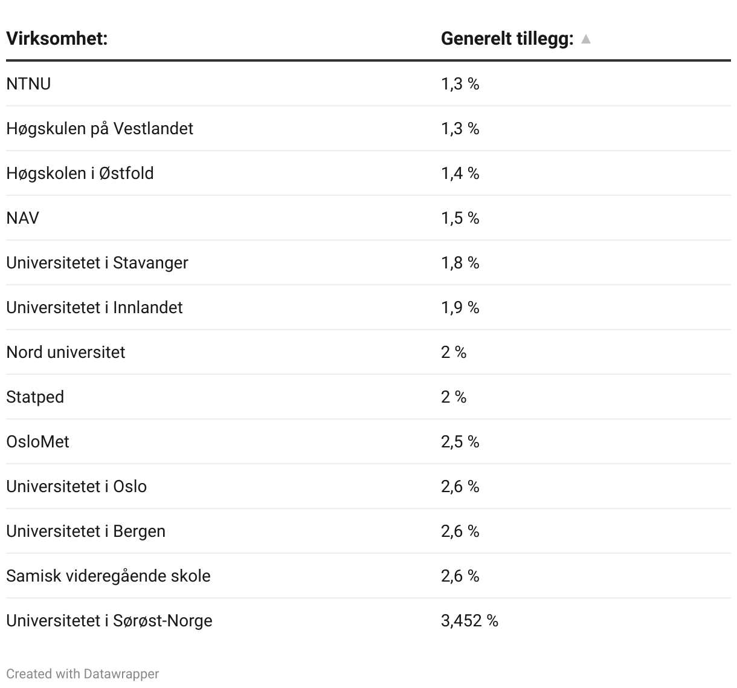Click Universitetet i Innlandet cell
Image resolution: width=737 pixels, height=688 pixels.
[x=94, y=307]
